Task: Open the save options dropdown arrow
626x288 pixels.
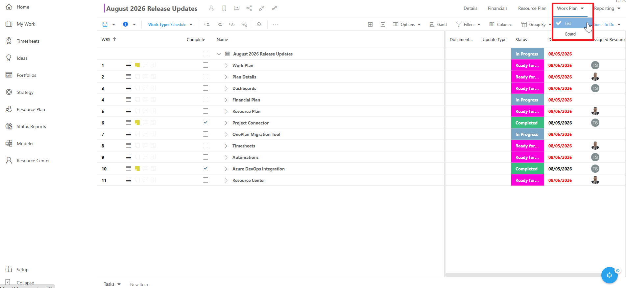Action: tap(113, 24)
